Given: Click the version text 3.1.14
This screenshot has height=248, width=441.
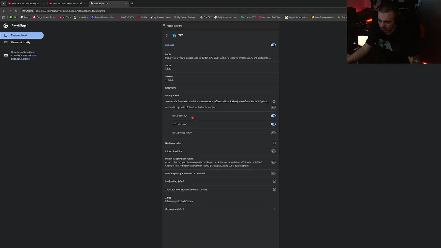Looking at the screenshot, I should [168, 69].
